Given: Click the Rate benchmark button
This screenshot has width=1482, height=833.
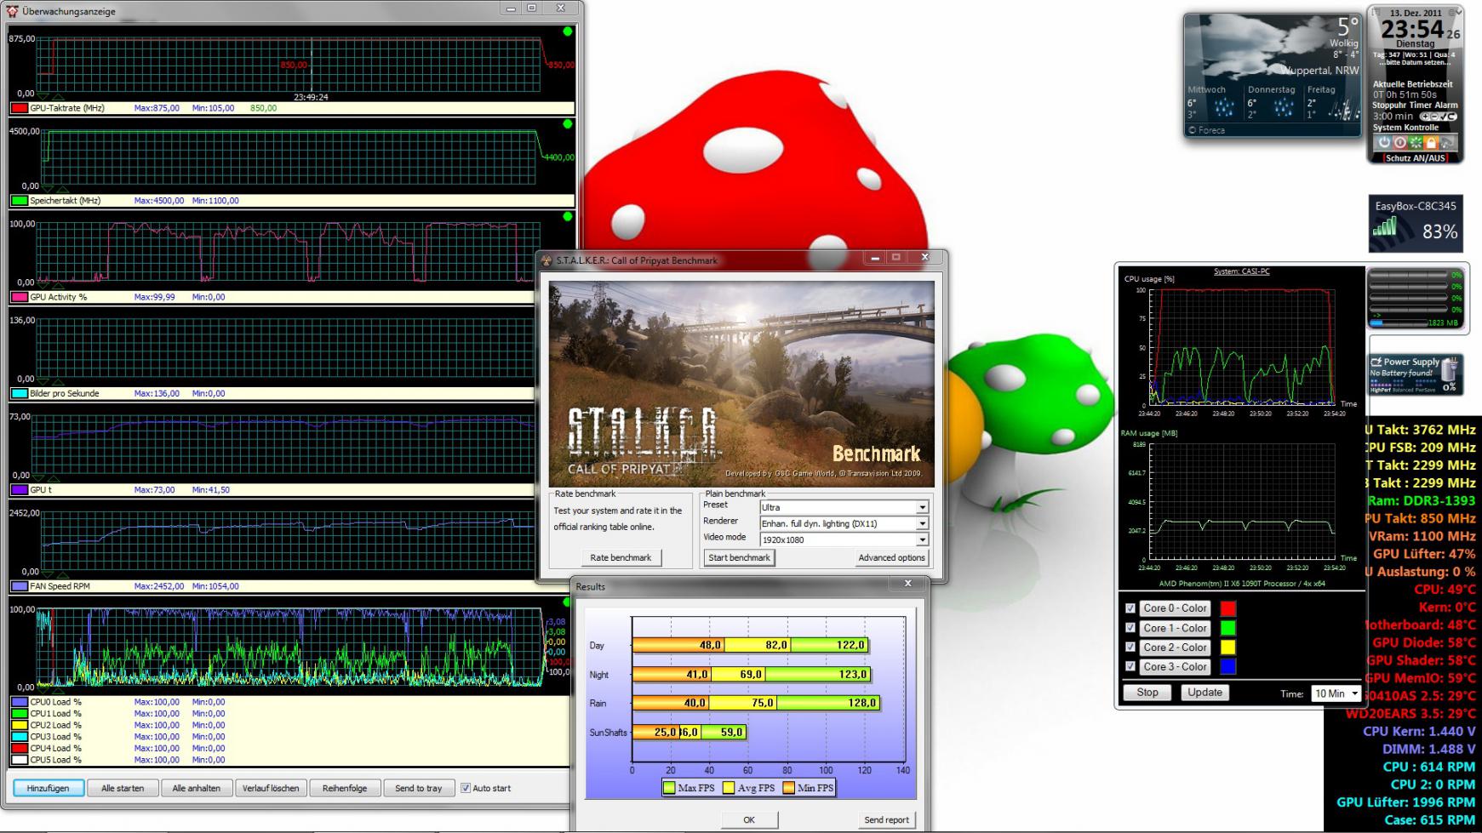Looking at the screenshot, I should pyautogui.click(x=621, y=557).
